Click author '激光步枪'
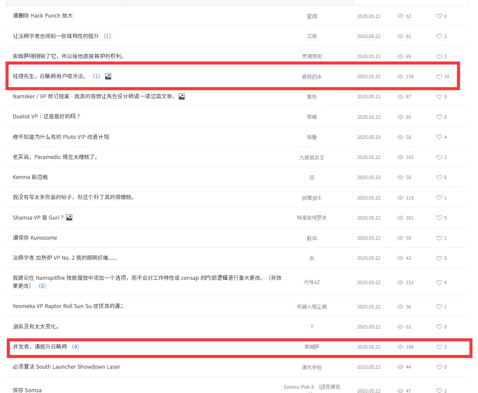 (x=312, y=367)
